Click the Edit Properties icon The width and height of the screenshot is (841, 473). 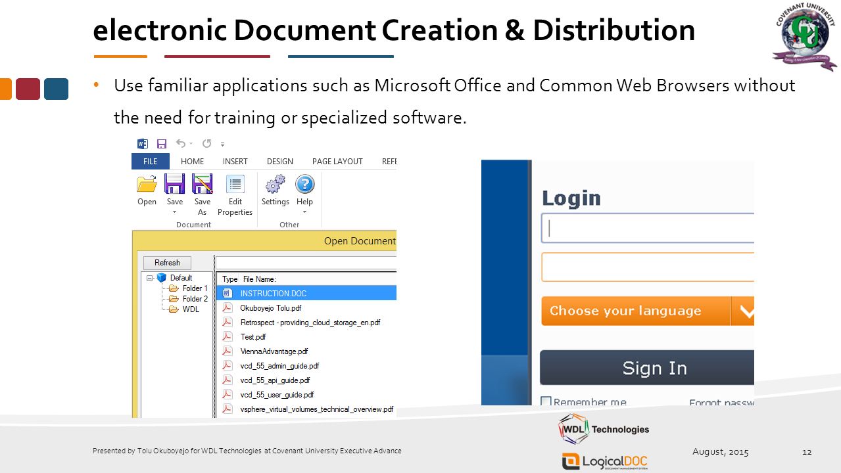(x=235, y=184)
